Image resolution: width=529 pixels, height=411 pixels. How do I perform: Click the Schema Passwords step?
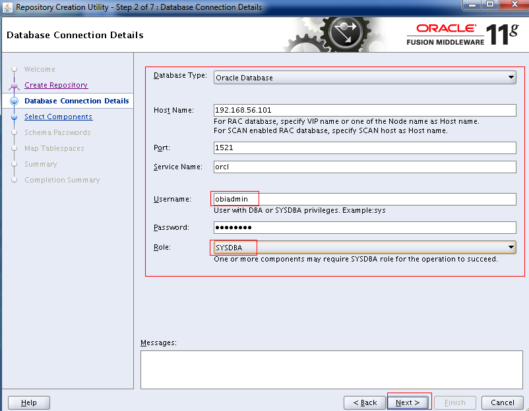57,132
